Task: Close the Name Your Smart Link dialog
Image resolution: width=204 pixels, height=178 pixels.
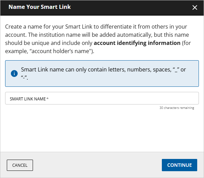Action: point(195,7)
